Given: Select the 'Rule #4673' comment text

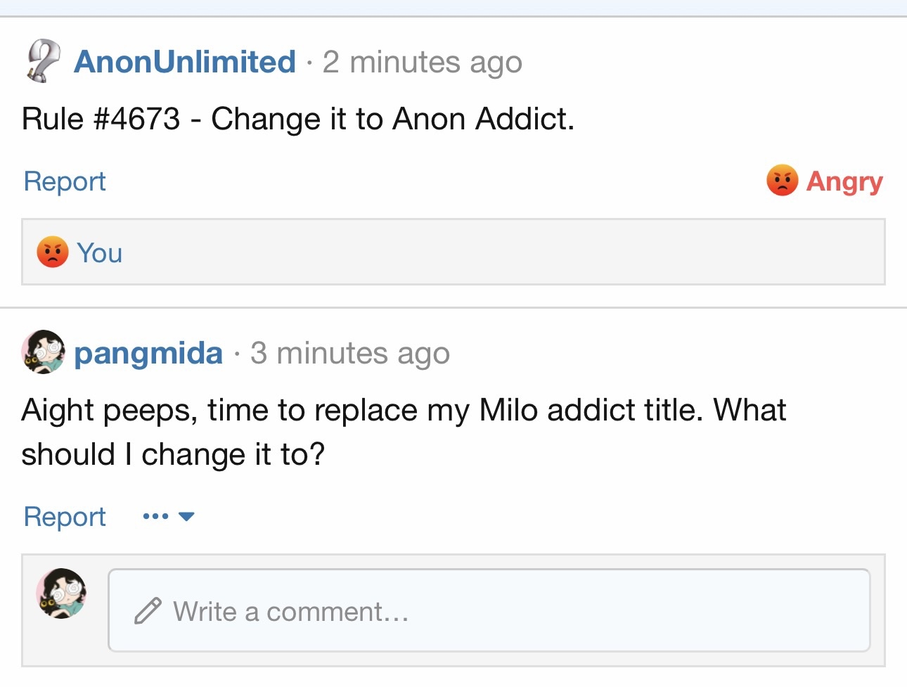Looking at the screenshot, I should coord(298,119).
